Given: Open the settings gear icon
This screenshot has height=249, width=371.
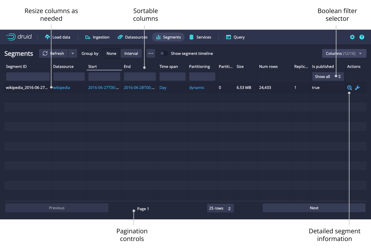Looking at the screenshot, I should coord(352,37).
